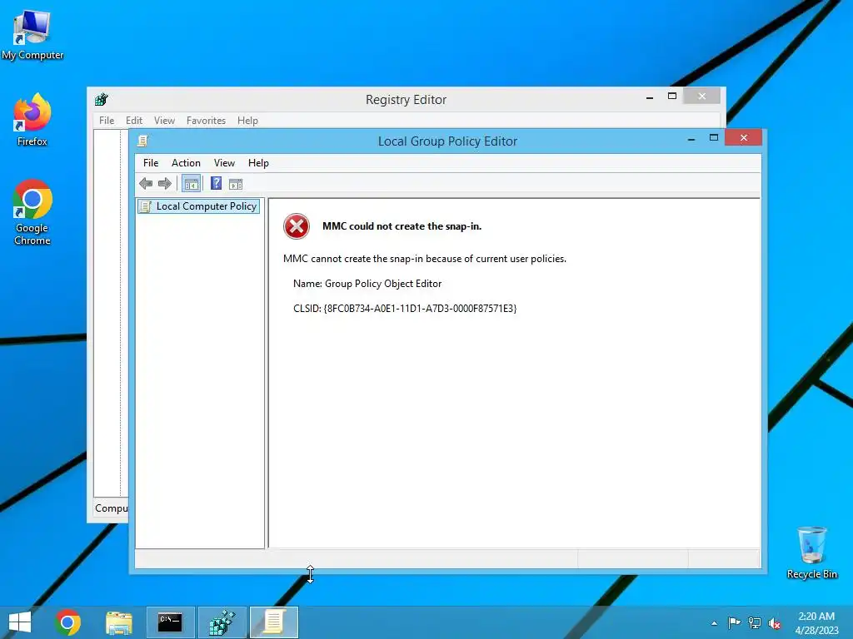853x639 pixels.
Task: Click the Registry Editor status bar path
Action: tap(111, 508)
